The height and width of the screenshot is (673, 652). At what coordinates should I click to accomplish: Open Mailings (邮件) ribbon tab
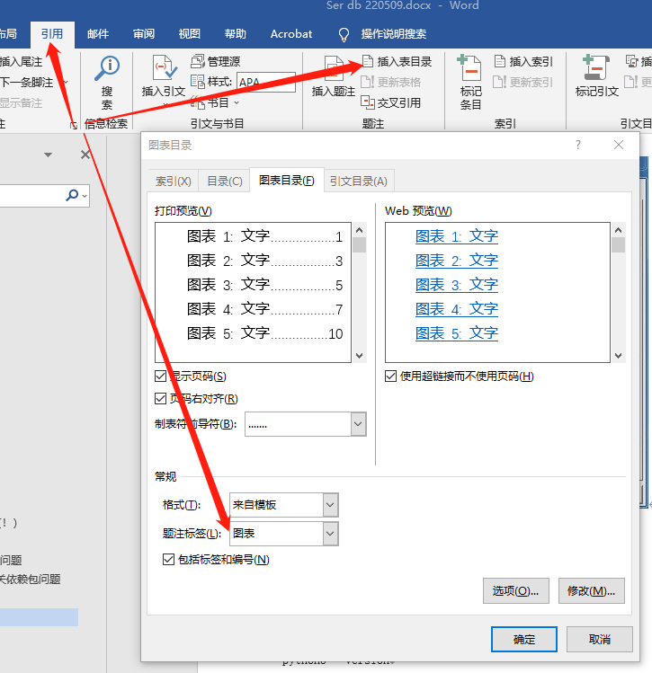(98, 34)
